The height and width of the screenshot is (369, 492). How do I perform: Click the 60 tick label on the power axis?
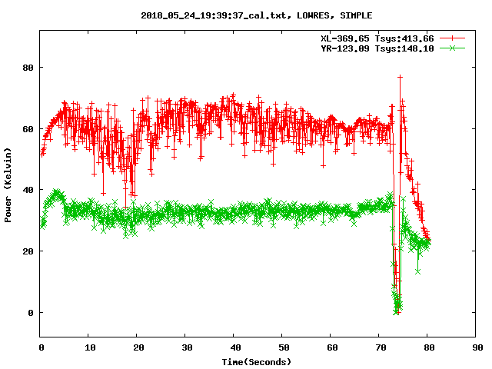tap(28, 129)
